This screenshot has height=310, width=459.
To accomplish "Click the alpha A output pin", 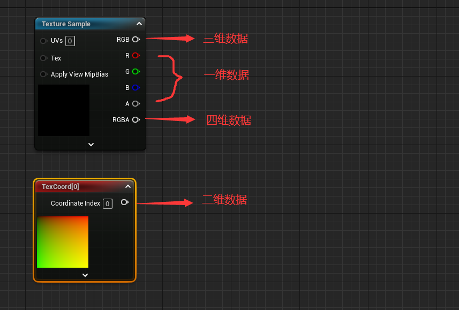I will point(136,104).
